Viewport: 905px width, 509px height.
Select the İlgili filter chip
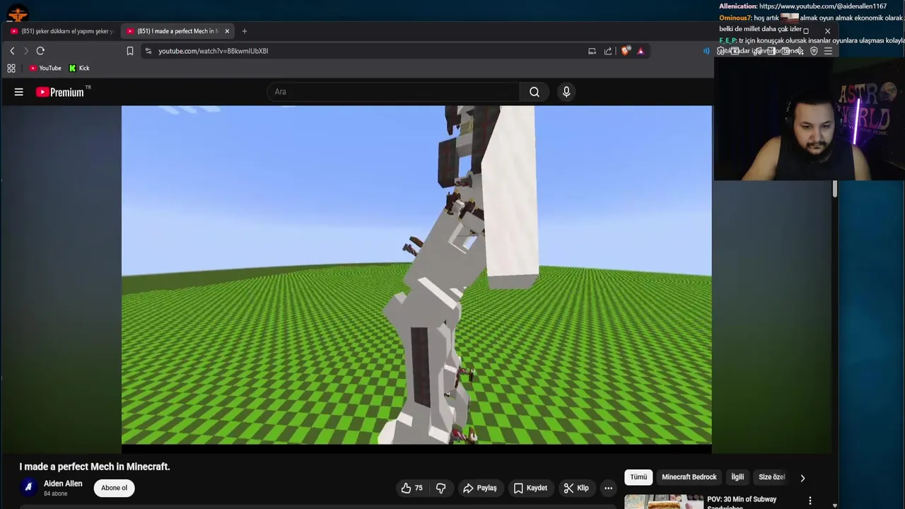pyautogui.click(x=737, y=477)
